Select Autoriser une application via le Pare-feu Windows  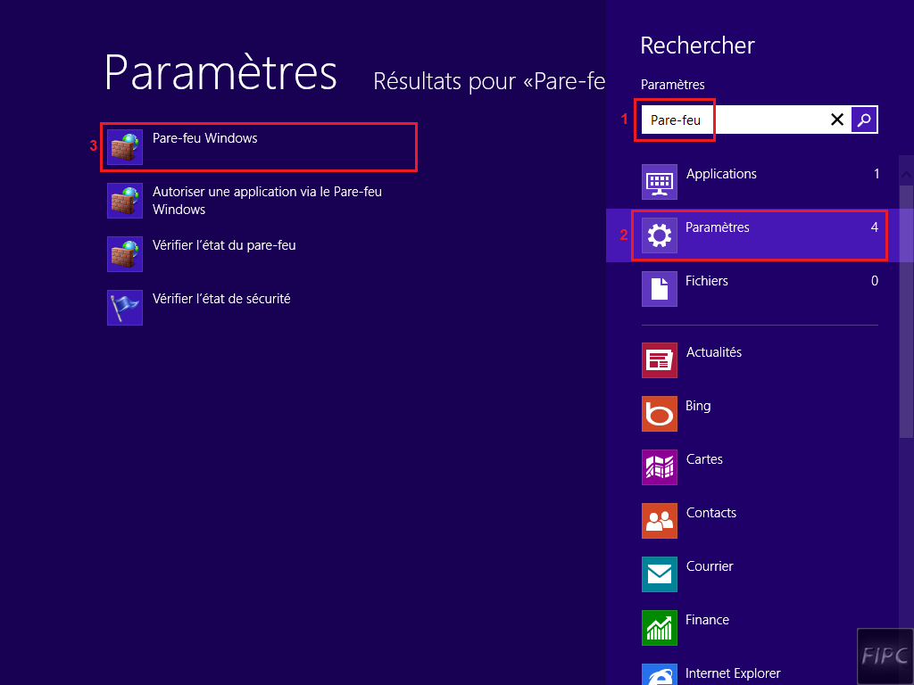point(267,201)
